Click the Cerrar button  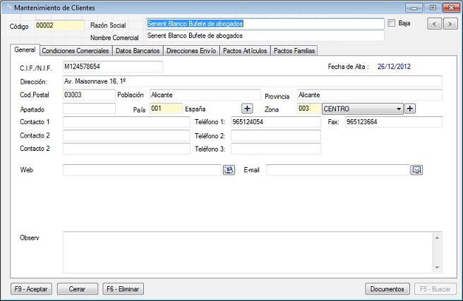77,289
